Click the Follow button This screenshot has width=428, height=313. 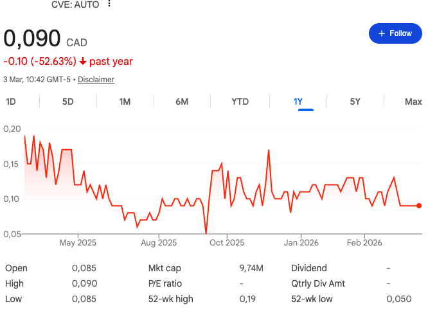[x=395, y=33]
